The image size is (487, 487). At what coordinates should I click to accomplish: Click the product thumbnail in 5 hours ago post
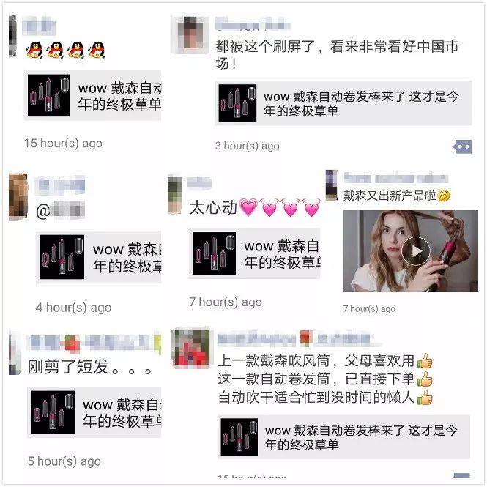coord(53,412)
